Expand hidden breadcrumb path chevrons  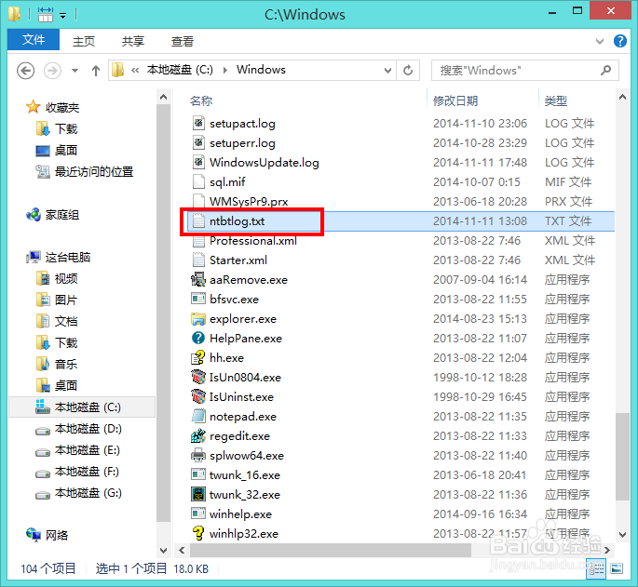coord(135,71)
